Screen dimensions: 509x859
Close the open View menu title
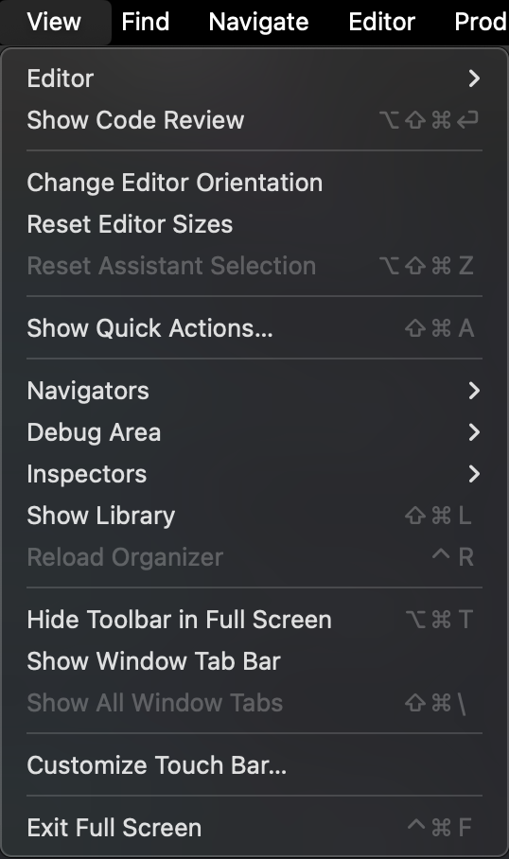click(x=54, y=22)
